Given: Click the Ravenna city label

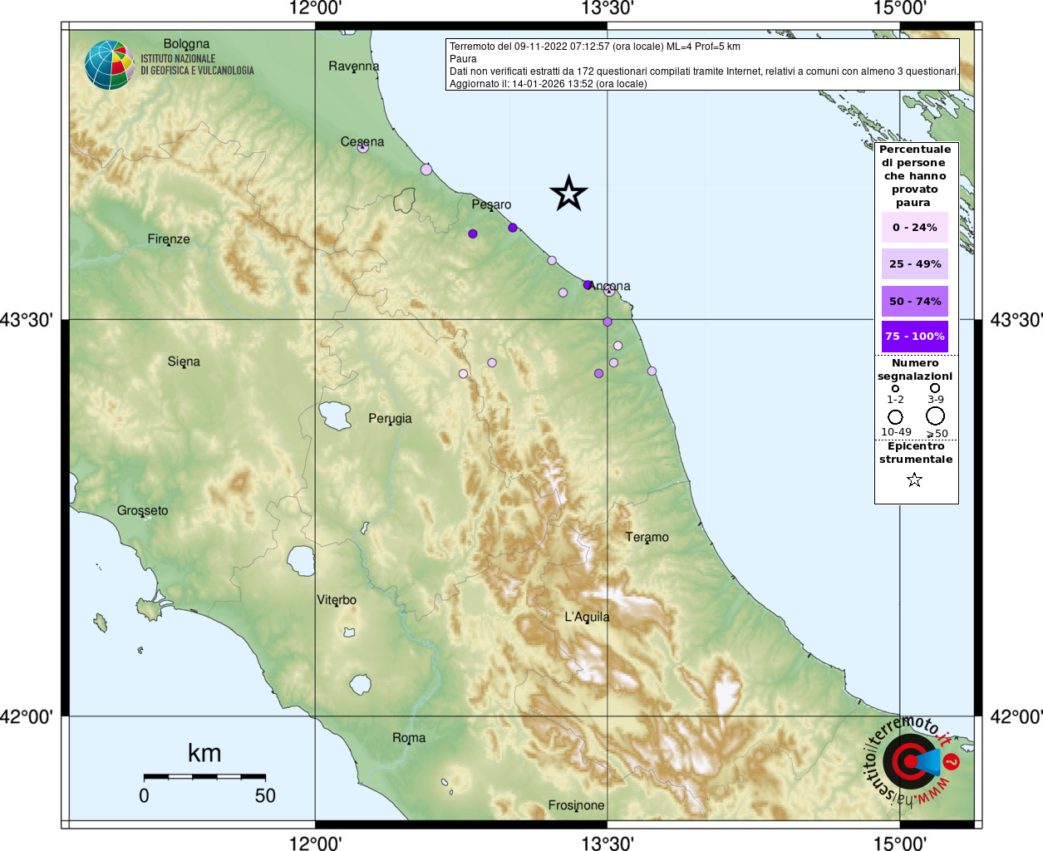Looking at the screenshot, I should (x=353, y=66).
